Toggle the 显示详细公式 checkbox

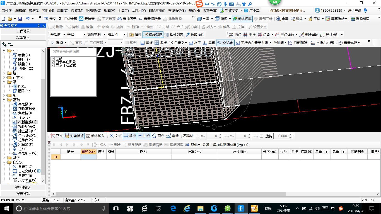click(x=53, y=65)
